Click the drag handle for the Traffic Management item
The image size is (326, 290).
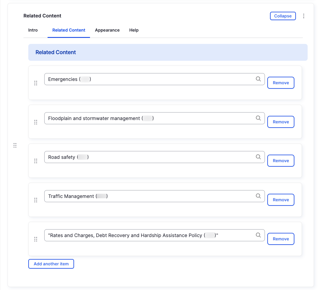36,200
